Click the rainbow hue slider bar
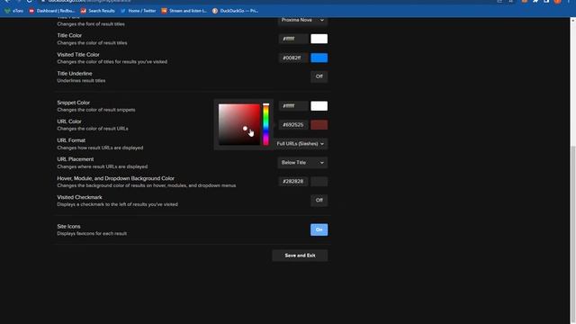This screenshot has width=576, height=324. (265, 124)
